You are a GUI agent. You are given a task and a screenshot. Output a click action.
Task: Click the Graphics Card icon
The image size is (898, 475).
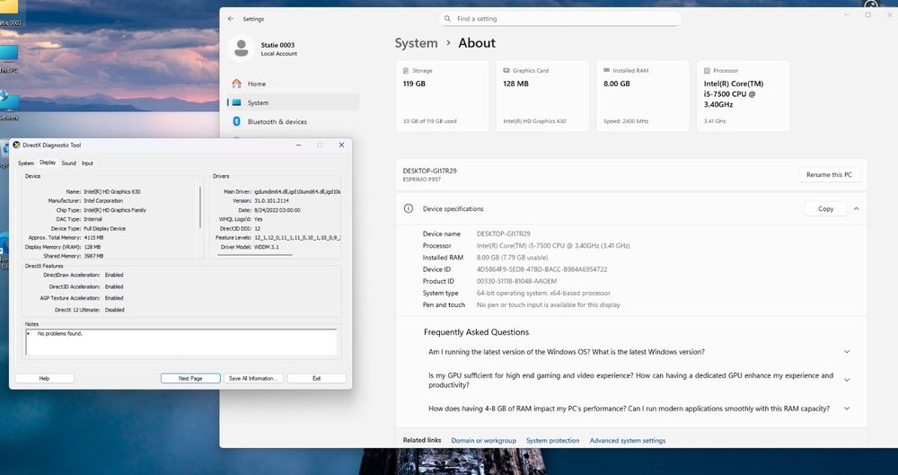[506, 70]
